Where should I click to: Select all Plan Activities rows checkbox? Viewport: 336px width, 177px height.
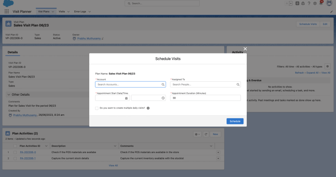pos(15,146)
